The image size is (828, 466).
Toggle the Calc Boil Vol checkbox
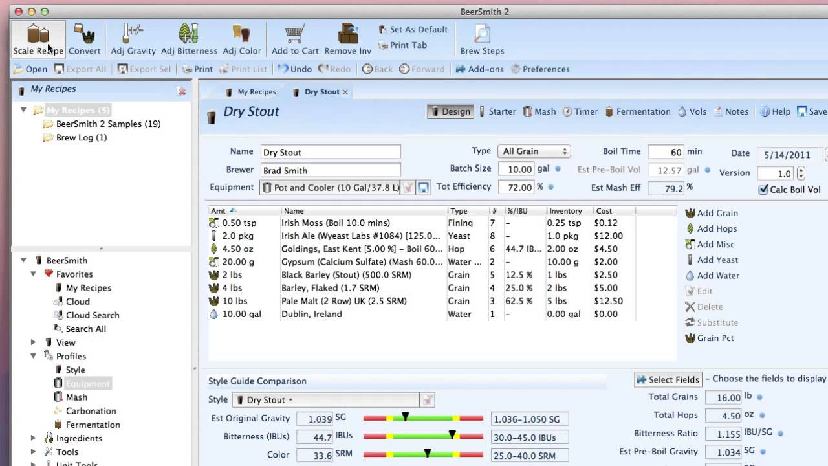pos(763,190)
